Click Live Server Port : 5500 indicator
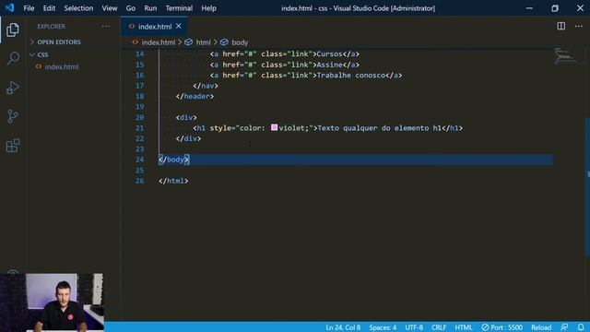 click(x=501, y=327)
